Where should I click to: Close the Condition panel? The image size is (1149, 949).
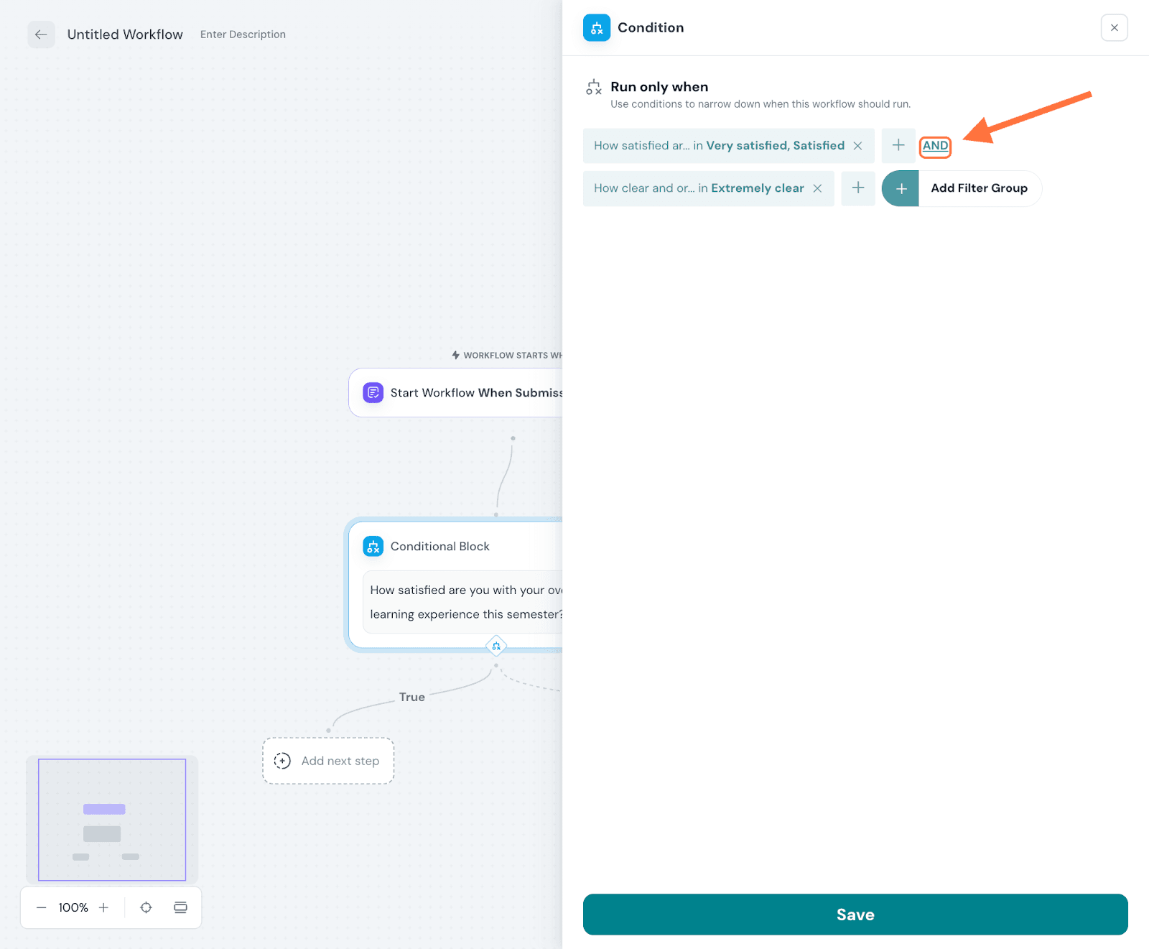click(x=1114, y=28)
